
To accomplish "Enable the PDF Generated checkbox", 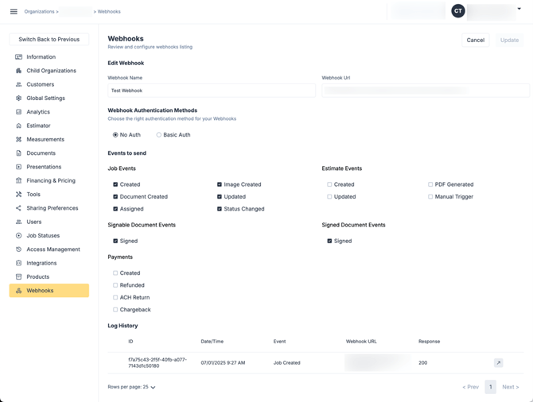I will coord(430,184).
